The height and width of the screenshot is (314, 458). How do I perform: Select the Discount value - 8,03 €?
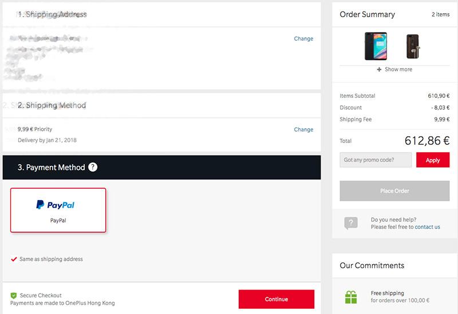tap(440, 108)
